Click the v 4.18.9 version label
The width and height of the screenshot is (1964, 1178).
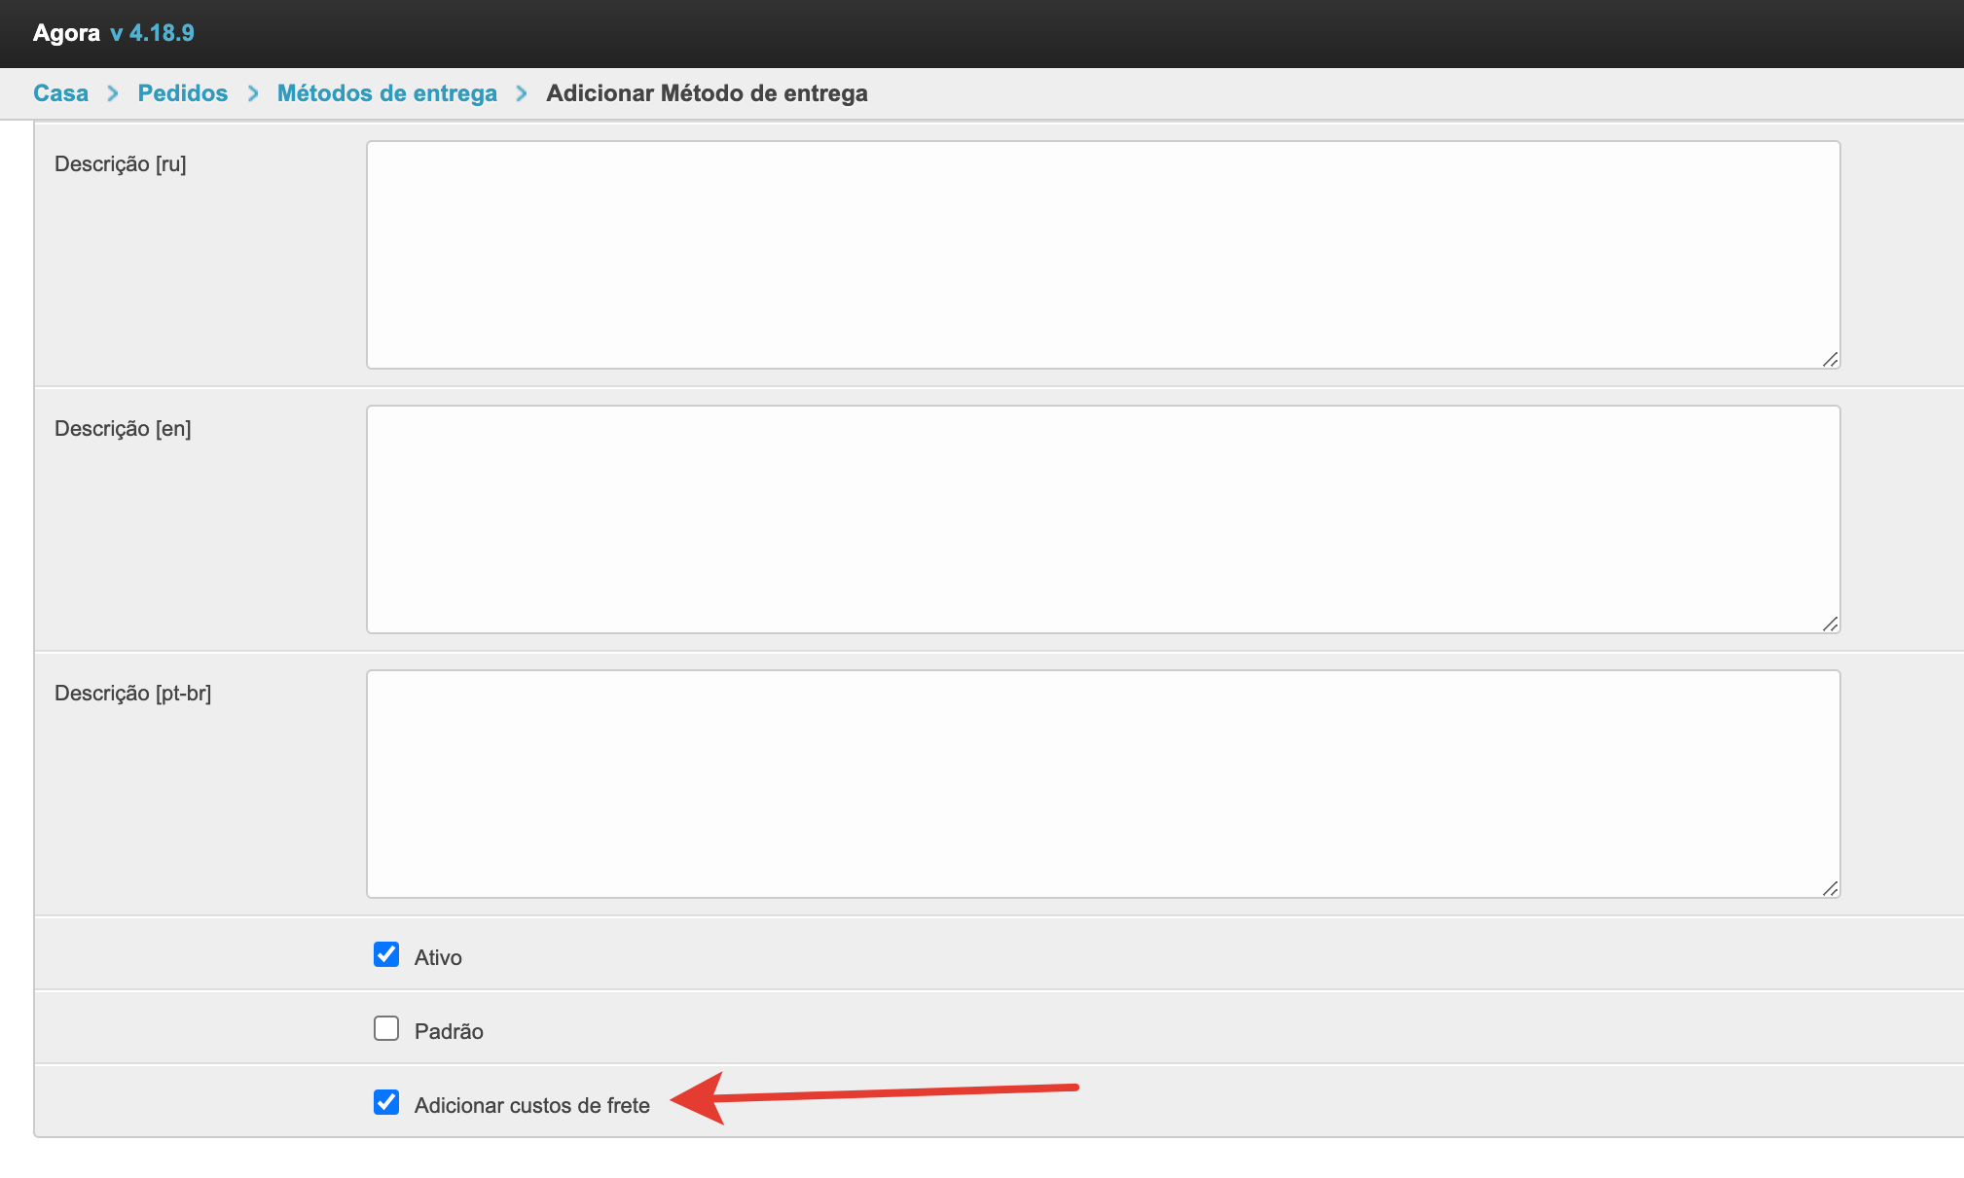click(153, 33)
